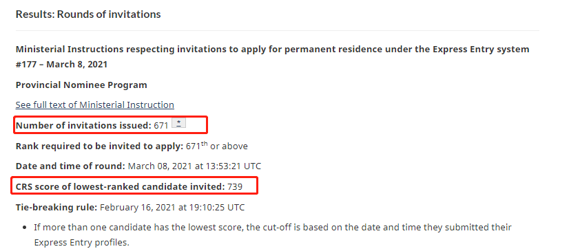Click the CRS score of lowest-ranked candidate label
Viewport: 569px width, 251px height.
click(120, 187)
